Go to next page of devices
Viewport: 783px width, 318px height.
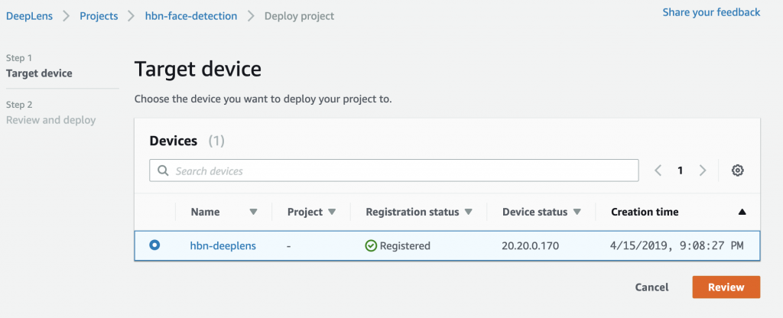(x=703, y=170)
